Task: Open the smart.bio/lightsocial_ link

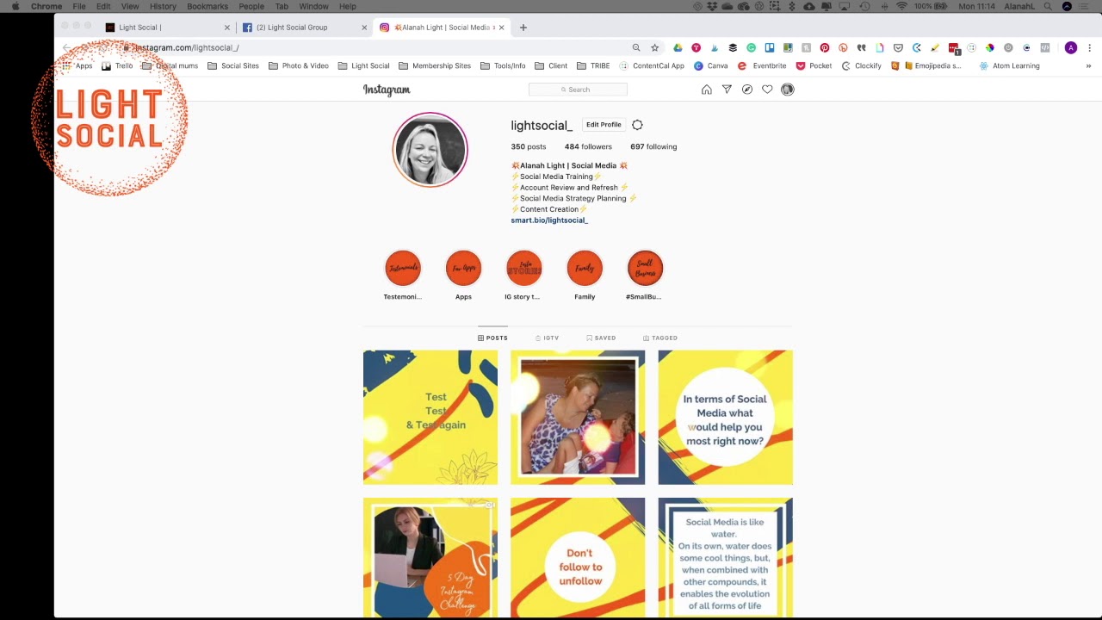Action: click(x=549, y=220)
